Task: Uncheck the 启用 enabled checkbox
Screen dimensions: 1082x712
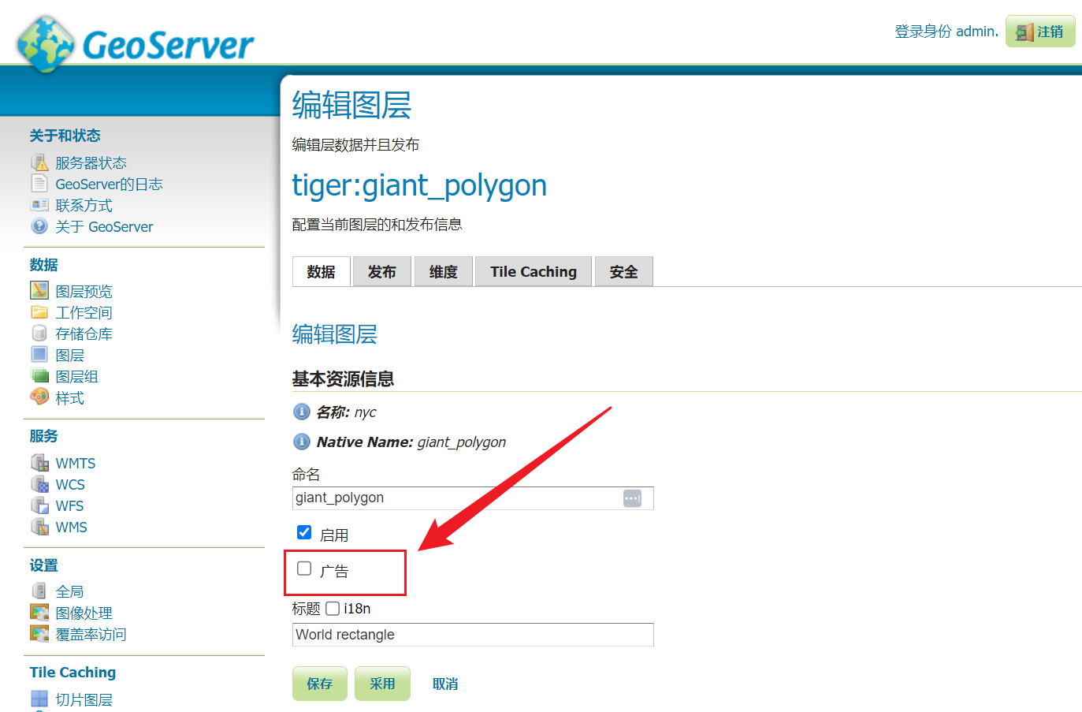Action: pyautogui.click(x=304, y=532)
